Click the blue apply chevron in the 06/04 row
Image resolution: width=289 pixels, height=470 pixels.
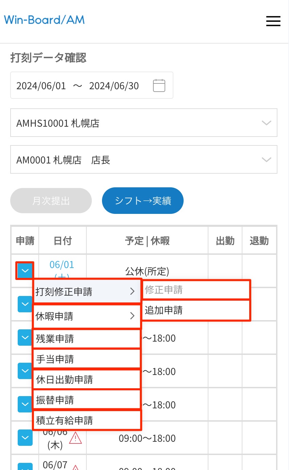tap(24, 371)
